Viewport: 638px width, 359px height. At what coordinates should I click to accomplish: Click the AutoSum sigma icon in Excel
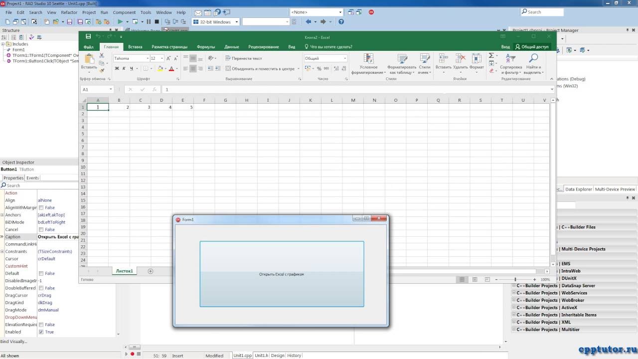point(491,55)
